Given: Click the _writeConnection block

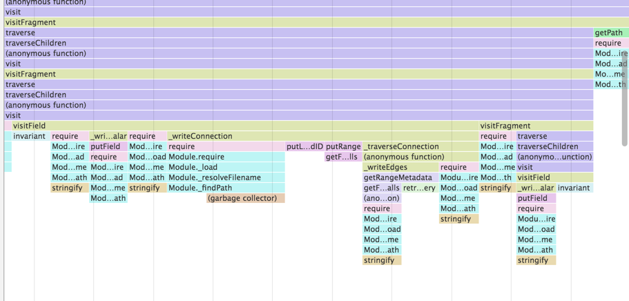Looking at the screenshot, I should [323, 136].
